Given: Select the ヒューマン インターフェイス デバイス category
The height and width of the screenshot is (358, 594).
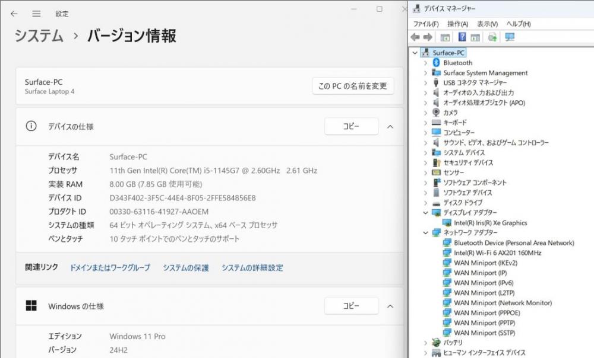Looking at the screenshot, I should (484, 353).
